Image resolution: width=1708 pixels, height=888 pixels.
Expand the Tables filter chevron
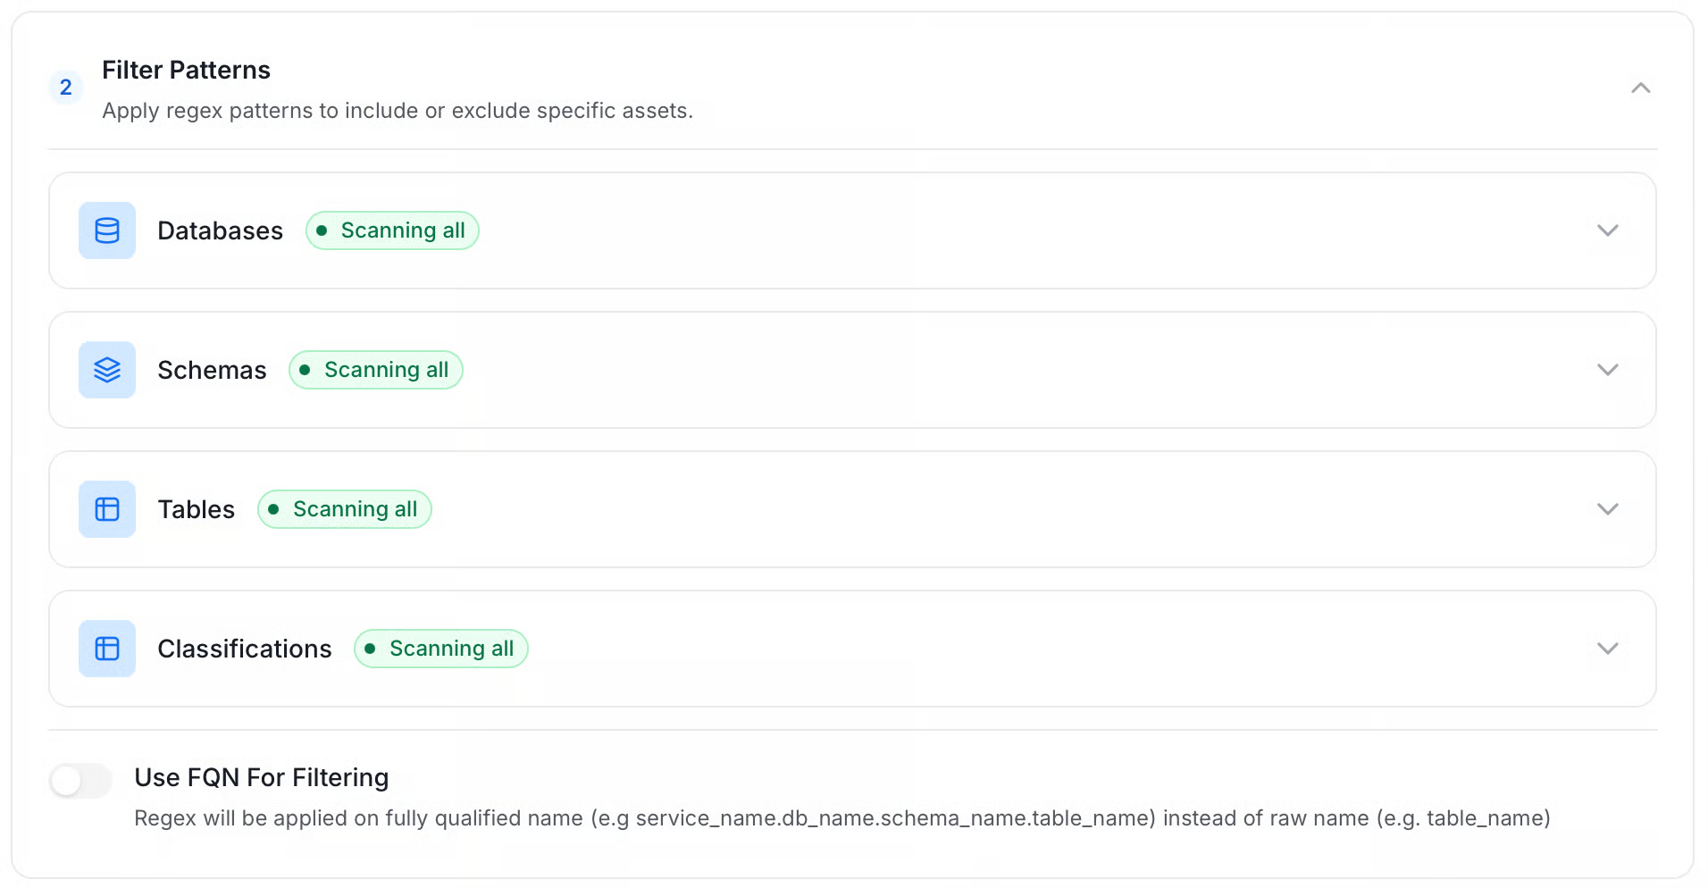pos(1608,509)
